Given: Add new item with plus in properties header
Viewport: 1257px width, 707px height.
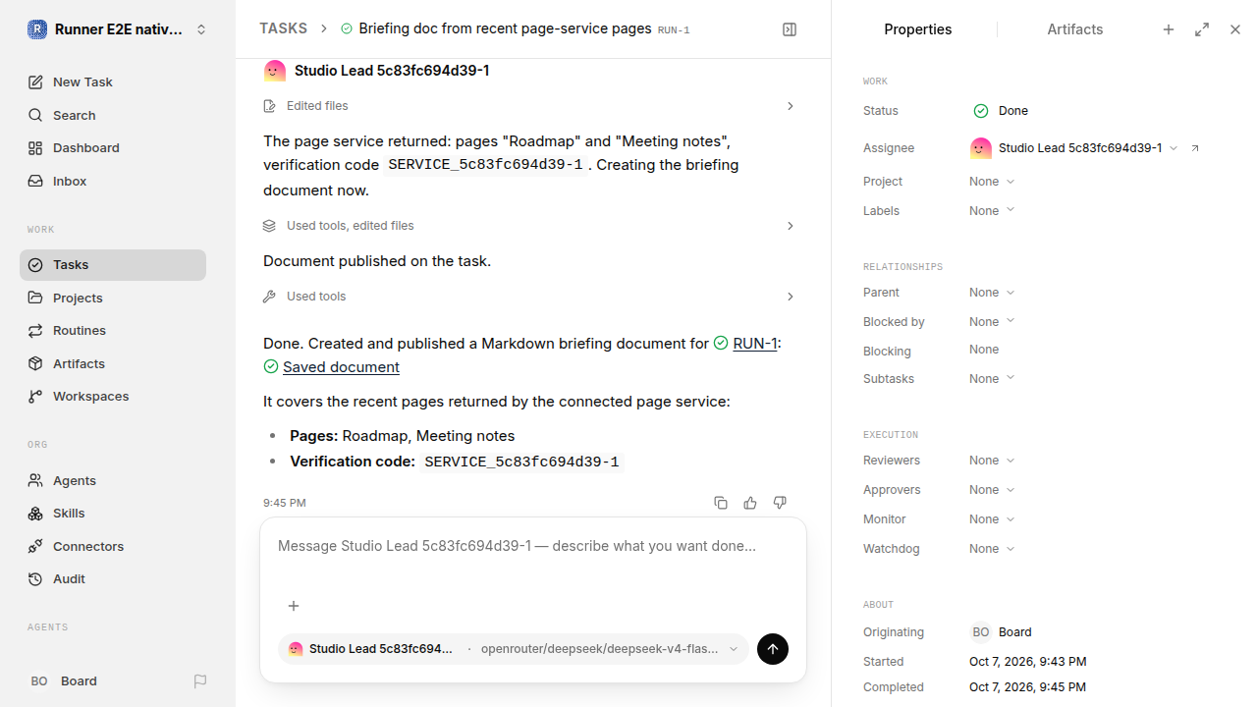Looking at the screenshot, I should tap(1169, 29).
